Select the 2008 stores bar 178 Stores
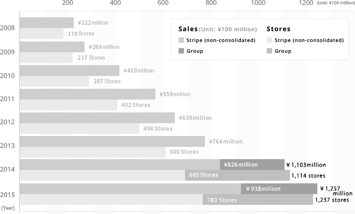 [41, 33]
